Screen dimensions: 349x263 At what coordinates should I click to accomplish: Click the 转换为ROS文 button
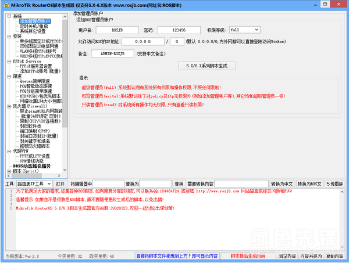pos(309,184)
